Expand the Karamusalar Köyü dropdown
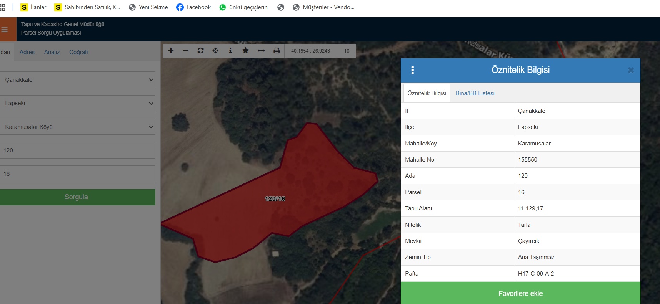The height and width of the screenshot is (304, 660). click(x=77, y=127)
